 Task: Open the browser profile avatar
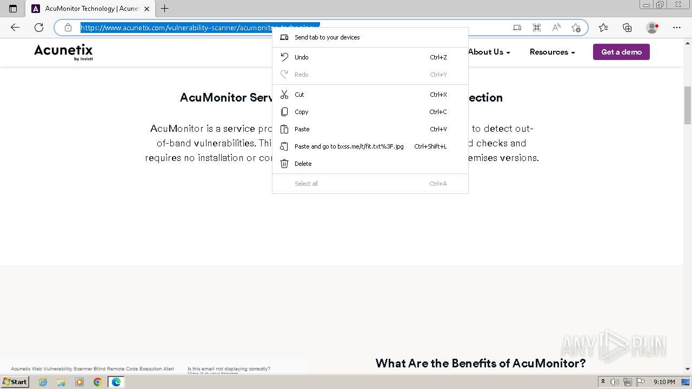(x=653, y=28)
